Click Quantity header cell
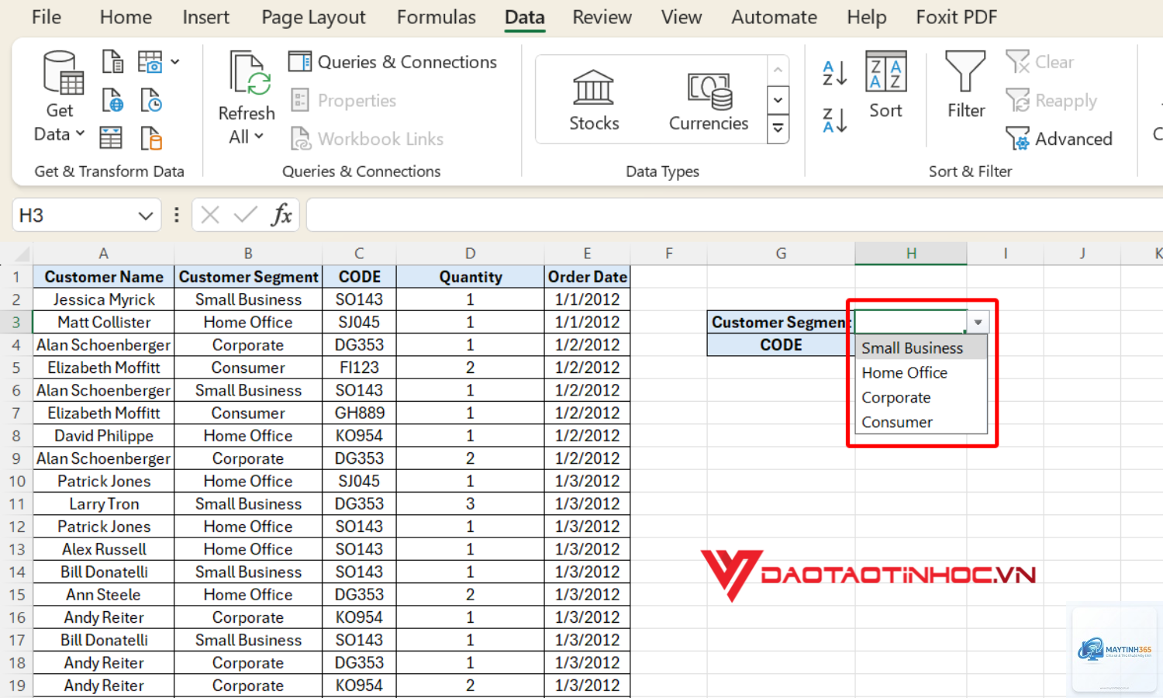 coord(470,277)
